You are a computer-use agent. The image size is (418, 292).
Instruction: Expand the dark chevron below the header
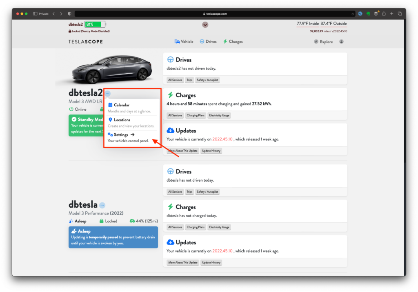pos(205,25)
